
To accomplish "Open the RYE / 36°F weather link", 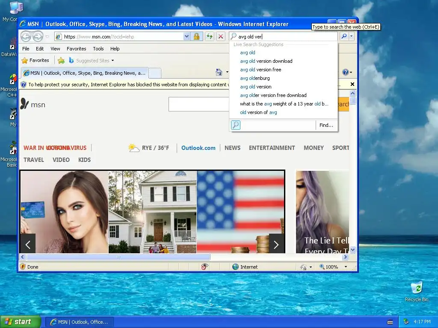I will (148, 148).
